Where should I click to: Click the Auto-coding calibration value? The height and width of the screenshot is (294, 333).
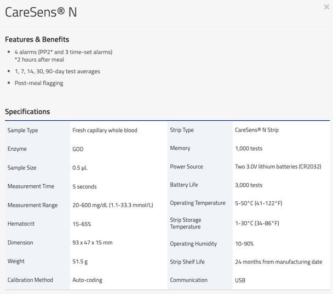pos(87,280)
